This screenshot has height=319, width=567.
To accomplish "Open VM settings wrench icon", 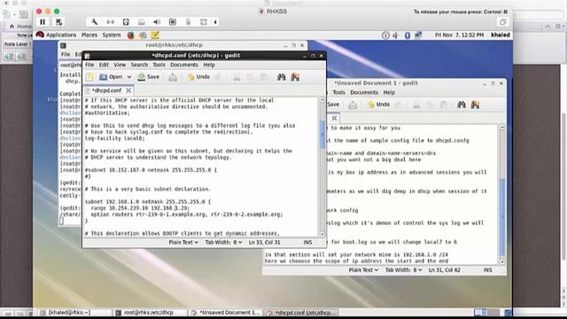I will (x=95, y=22).
